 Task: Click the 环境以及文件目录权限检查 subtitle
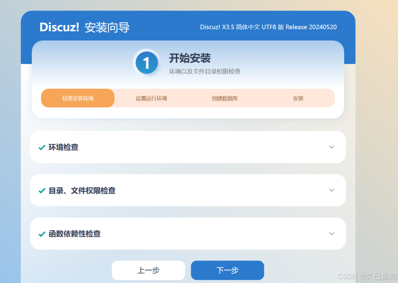pyautogui.click(x=205, y=71)
